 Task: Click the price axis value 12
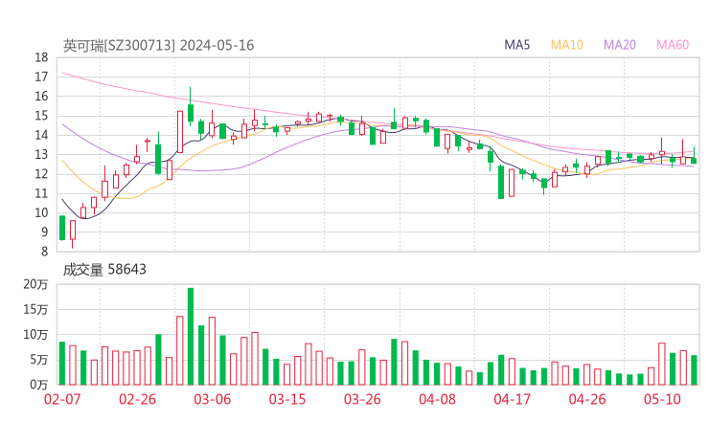tap(41, 174)
